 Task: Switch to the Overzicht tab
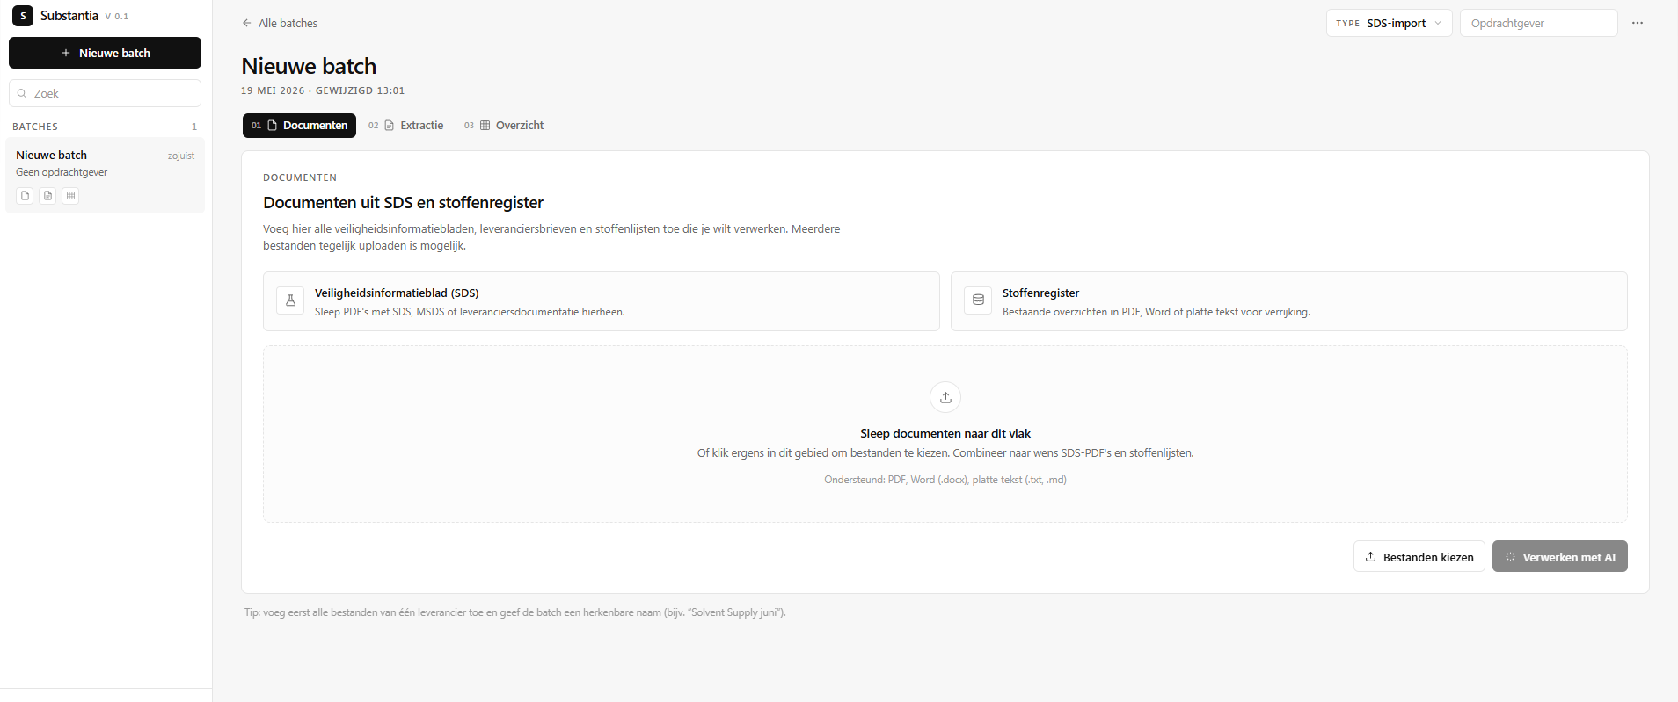(x=504, y=126)
